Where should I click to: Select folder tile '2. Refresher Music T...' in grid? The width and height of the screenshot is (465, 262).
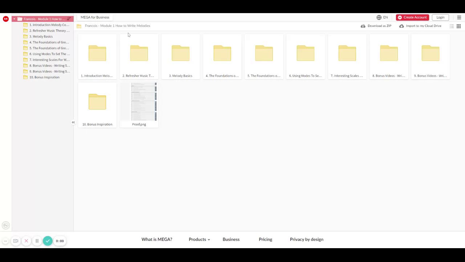click(139, 56)
